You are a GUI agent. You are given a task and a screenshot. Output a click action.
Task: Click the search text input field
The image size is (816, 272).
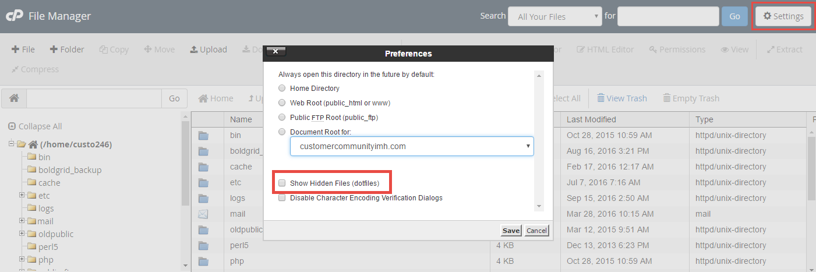[667, 16]
